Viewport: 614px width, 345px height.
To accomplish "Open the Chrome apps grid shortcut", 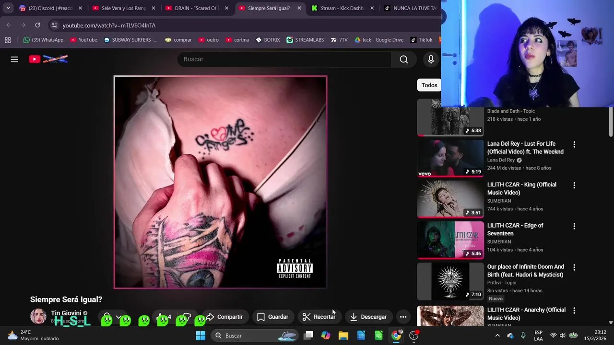I will [8, 40].
